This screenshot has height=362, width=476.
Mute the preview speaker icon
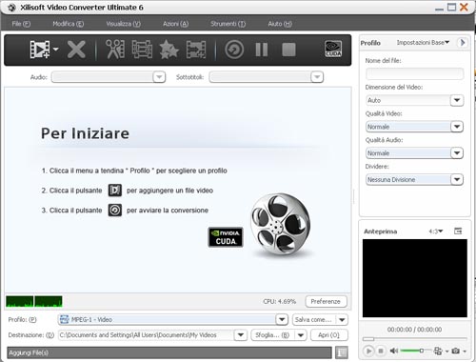pos(394,351)
